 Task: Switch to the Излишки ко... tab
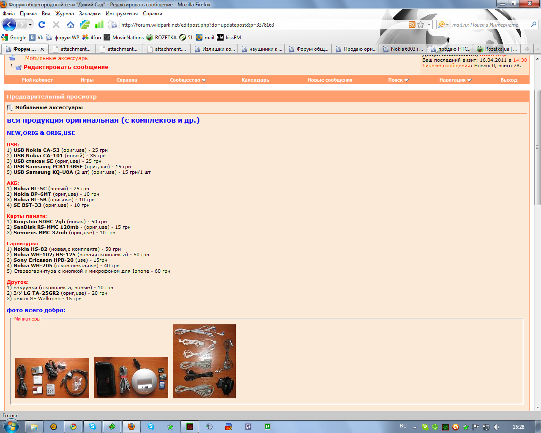(214, 49)
